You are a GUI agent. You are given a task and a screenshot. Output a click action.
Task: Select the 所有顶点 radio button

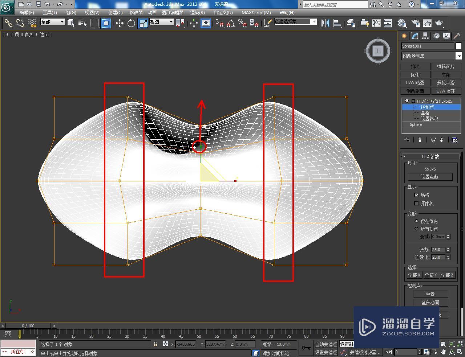point(416,229)
